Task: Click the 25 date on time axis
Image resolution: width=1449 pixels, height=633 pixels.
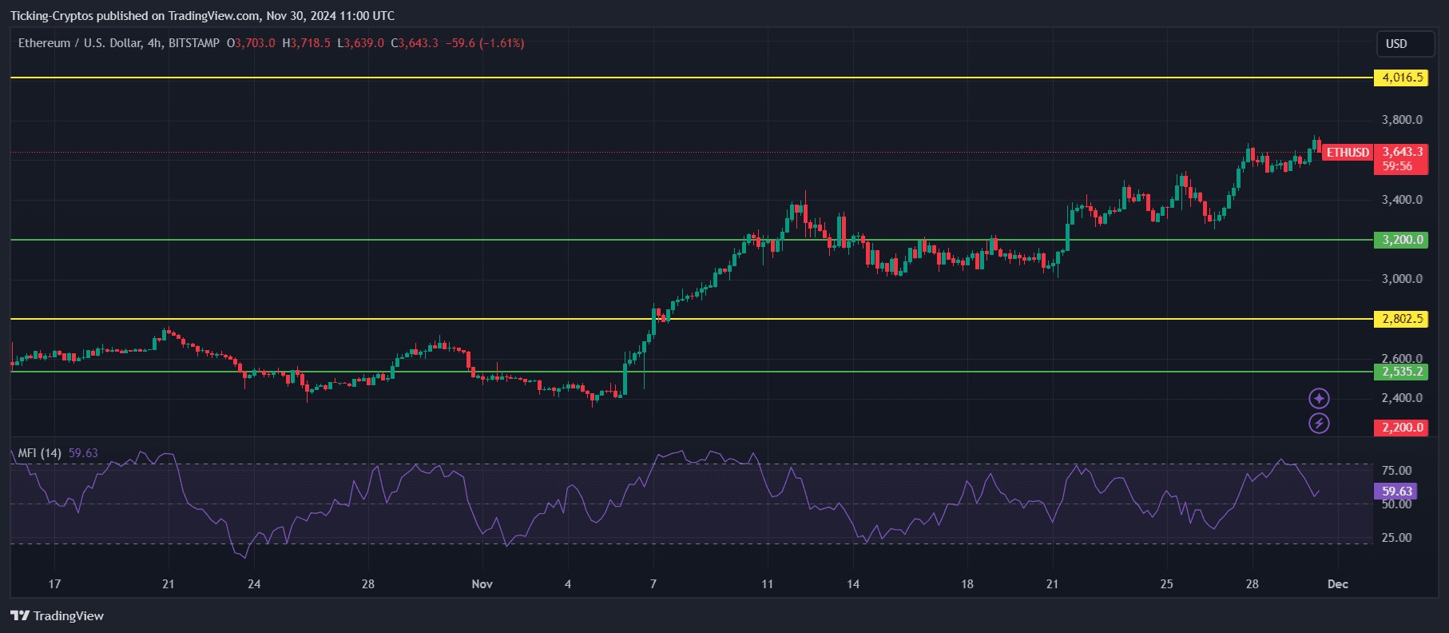Action: [x=1167, y=584]
